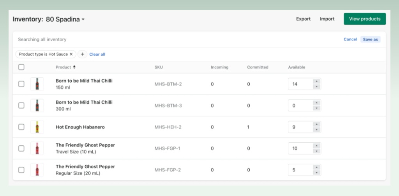This screenshot has height=196, width=399.
Task: Decrease available stock for MHS-FGP-2
Action: pos(316,173)
